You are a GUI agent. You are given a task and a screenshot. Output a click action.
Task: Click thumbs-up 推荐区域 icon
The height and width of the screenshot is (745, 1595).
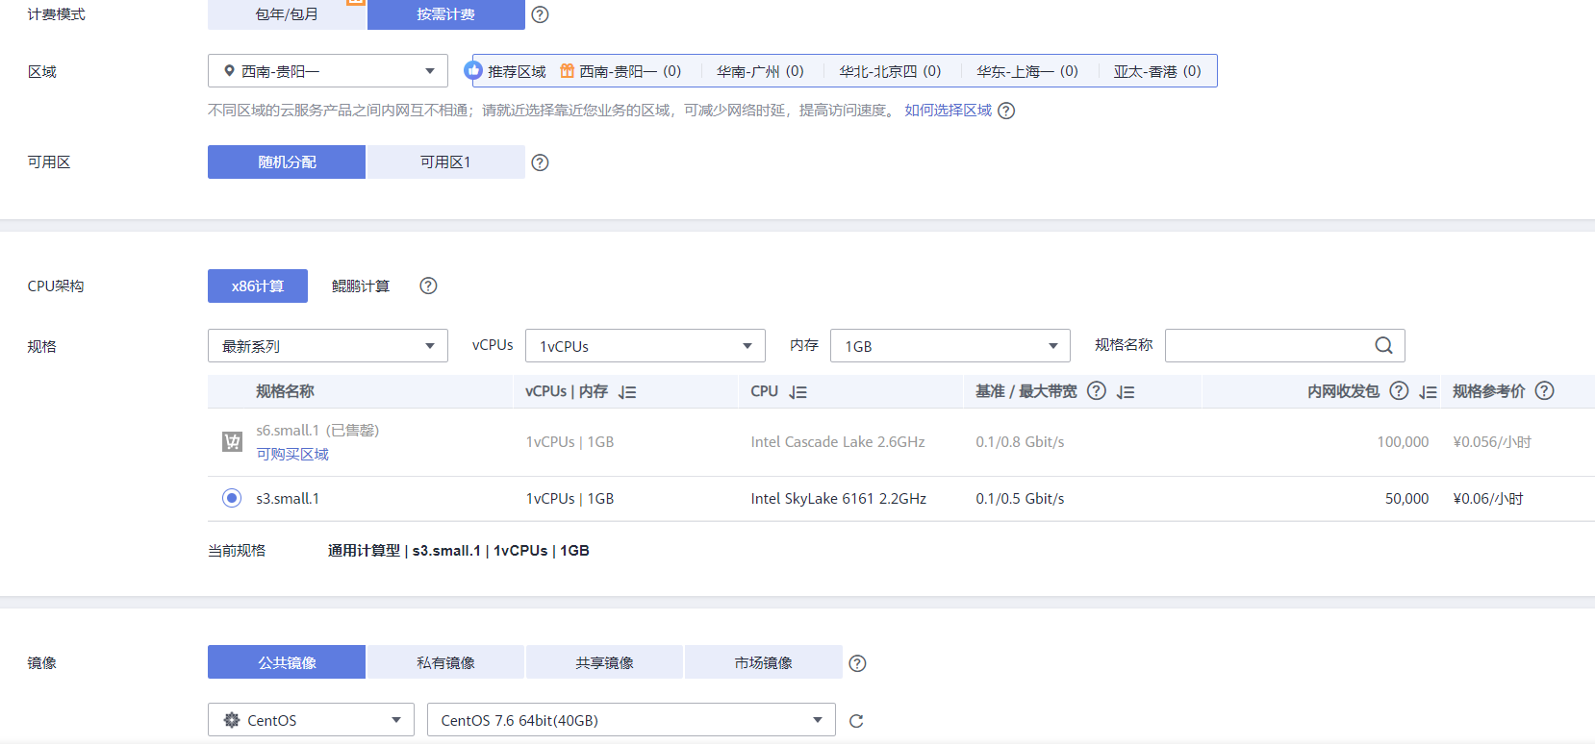[473, 70]
